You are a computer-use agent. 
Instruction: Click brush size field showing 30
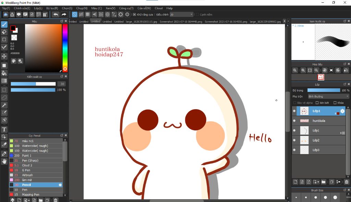click(62, 84)
